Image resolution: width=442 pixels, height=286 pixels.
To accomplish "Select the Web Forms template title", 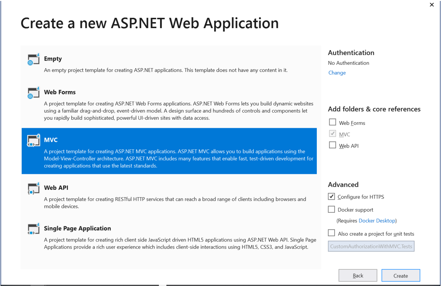I will click(x=60, y=92).
